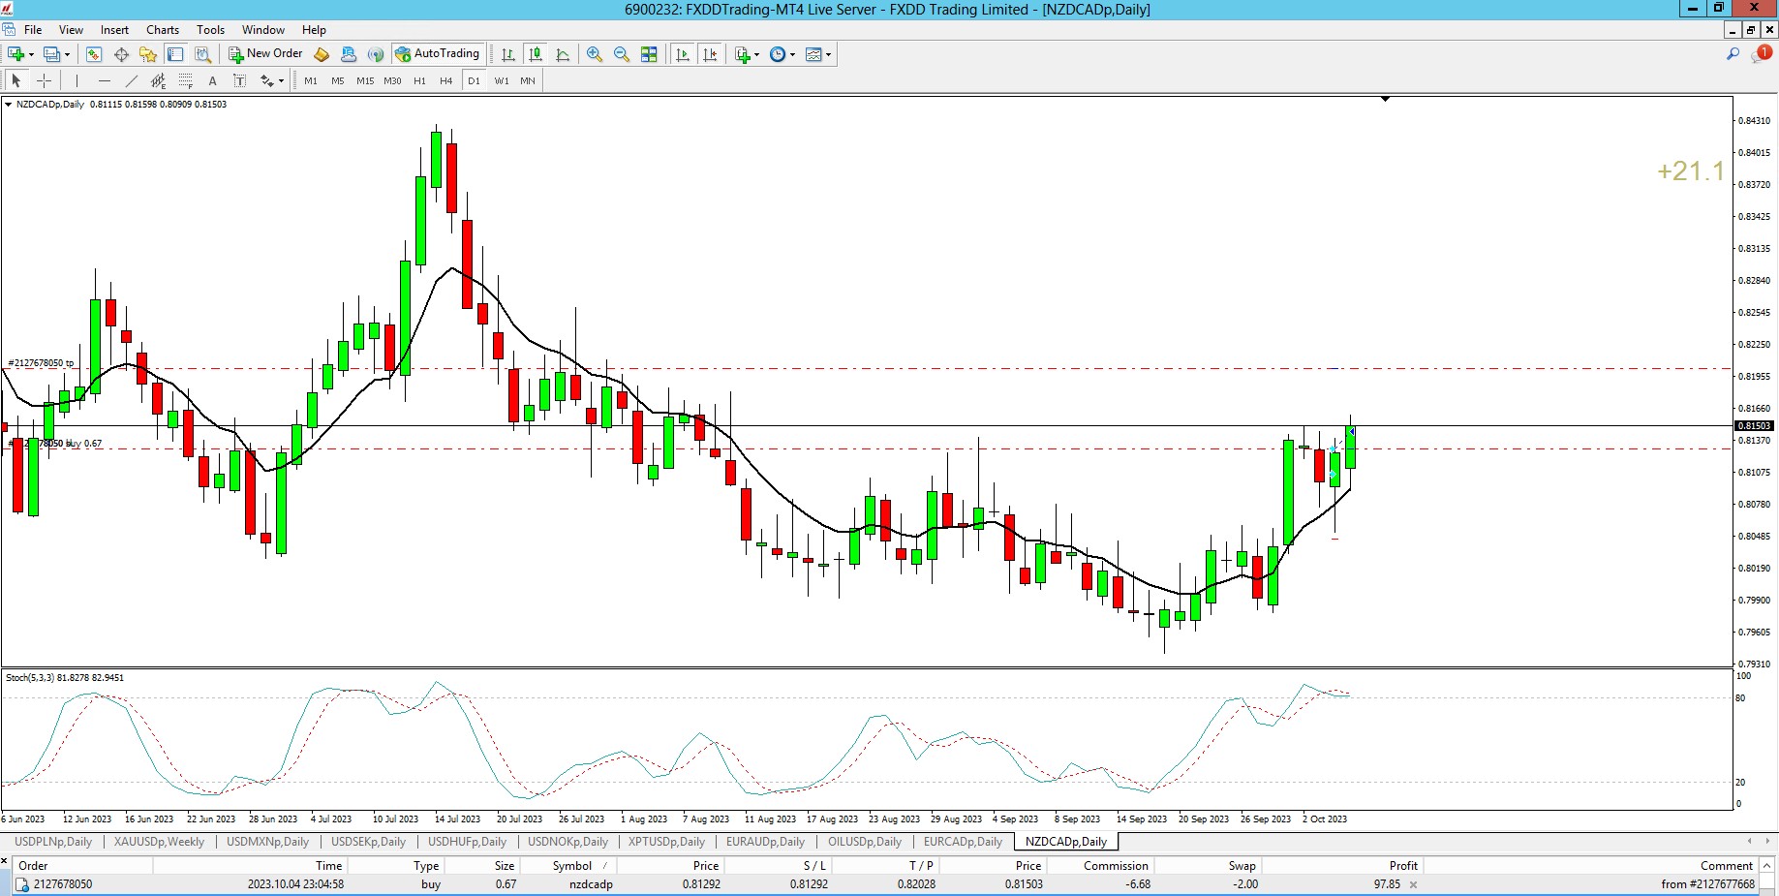Click the New Order button

pyautogui.click(x=265, y=54)
